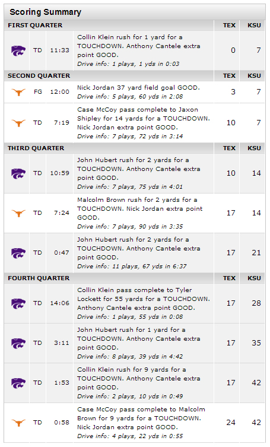Click the Kansas State logo beside the 11:33 touchdown
This screenshot has width=270, height=447.
(x=18, y=50)
